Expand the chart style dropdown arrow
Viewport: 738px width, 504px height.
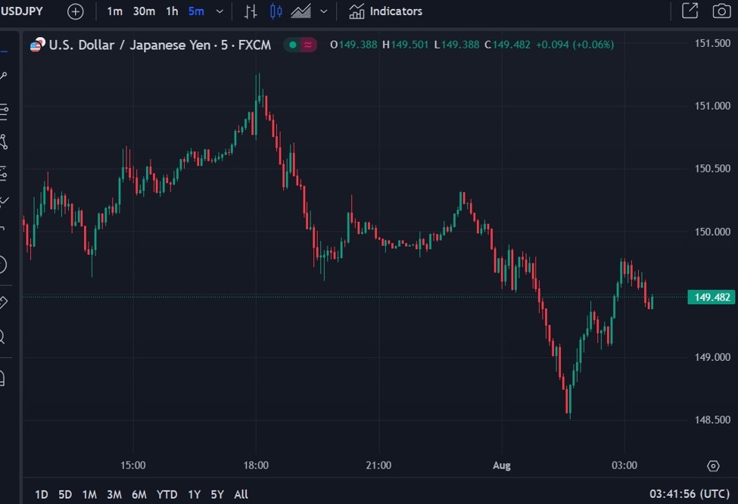click(x=323, y=11)
